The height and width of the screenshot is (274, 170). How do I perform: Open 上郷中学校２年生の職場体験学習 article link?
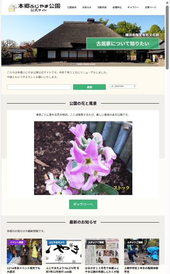(141, 270)
